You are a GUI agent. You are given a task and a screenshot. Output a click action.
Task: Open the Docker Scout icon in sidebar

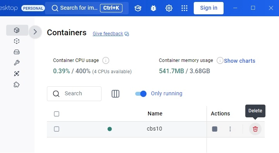(x=17, y=74)
